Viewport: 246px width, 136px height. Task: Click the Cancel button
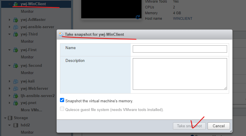(219, 126)
